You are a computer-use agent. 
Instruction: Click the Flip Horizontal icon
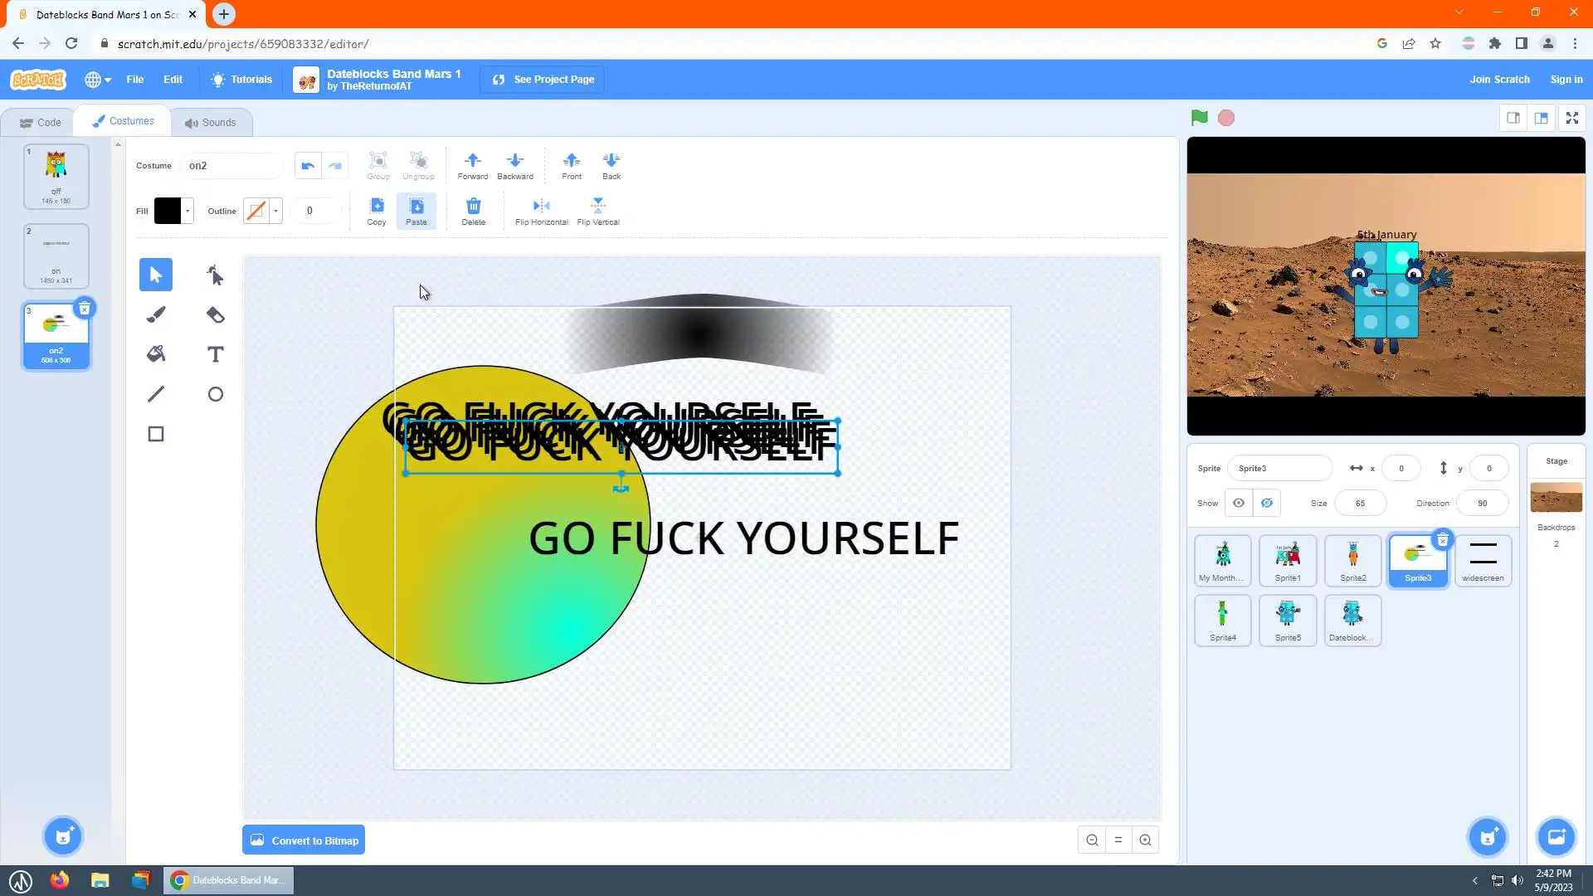tap(541, 207)
